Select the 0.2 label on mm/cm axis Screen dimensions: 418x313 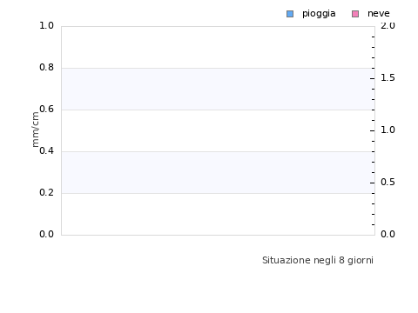tap(46, 193)
